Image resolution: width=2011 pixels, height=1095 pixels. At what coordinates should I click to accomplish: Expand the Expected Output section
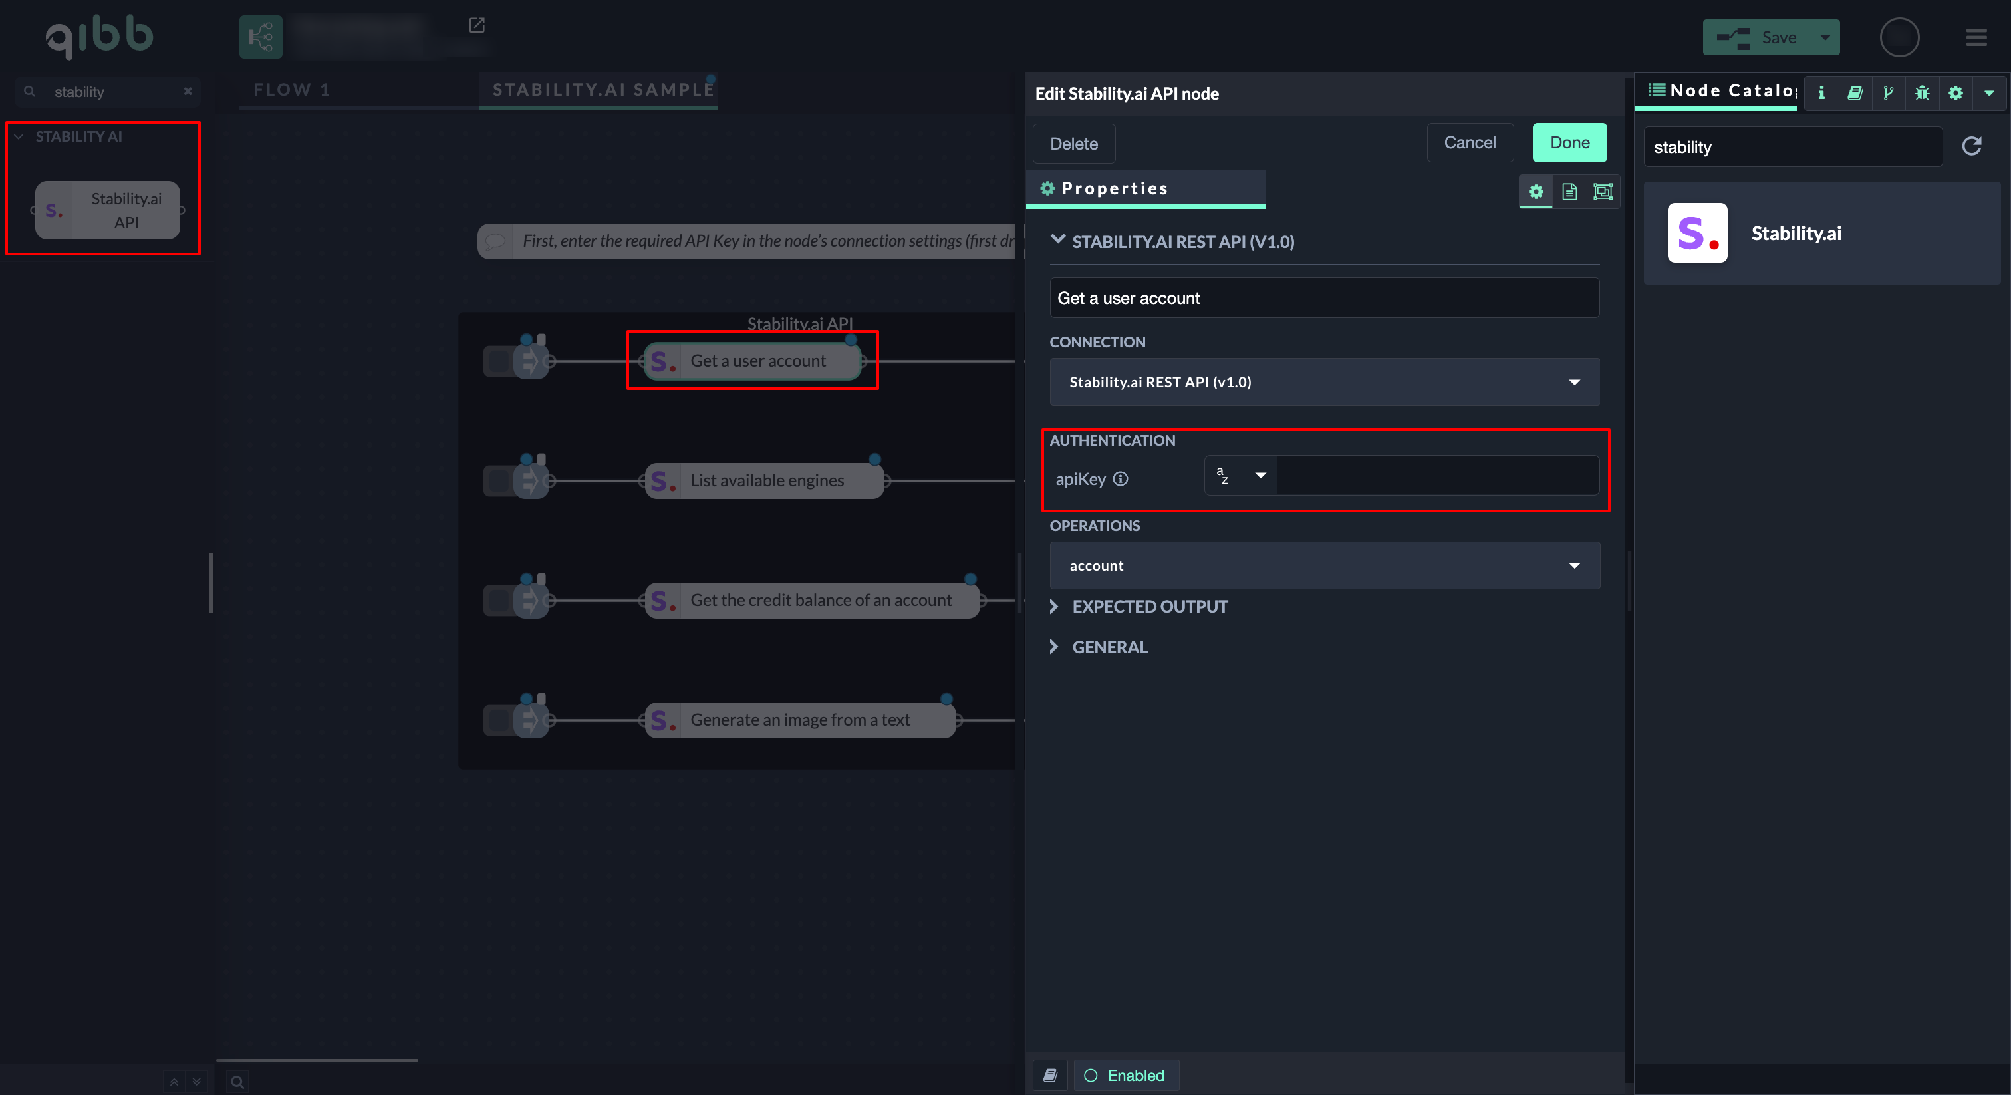(x=1149, y=606)
